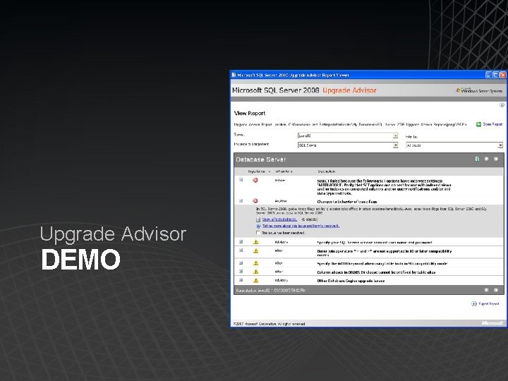This screenshot has height=381, width=508.
Task: Expand the Other Database Engine upgrade issues row
Action: (241, 280)
